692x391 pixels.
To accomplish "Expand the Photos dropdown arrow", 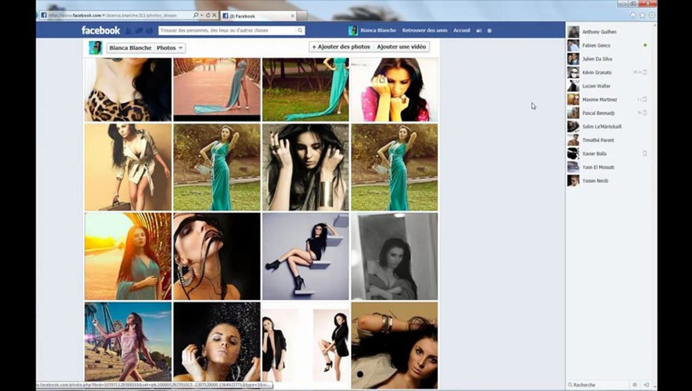I will pos(181,48).
